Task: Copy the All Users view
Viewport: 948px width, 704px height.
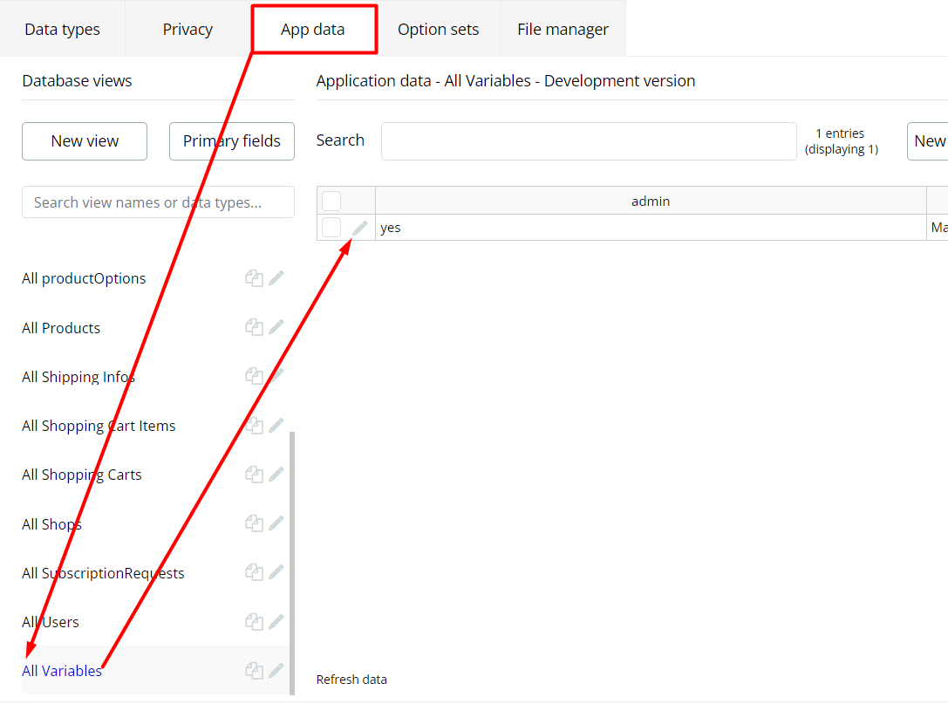Action: tap(254, 622)
